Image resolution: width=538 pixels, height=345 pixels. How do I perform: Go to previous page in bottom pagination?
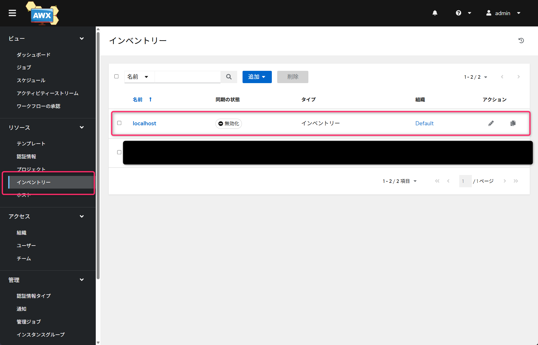(448, 181)
